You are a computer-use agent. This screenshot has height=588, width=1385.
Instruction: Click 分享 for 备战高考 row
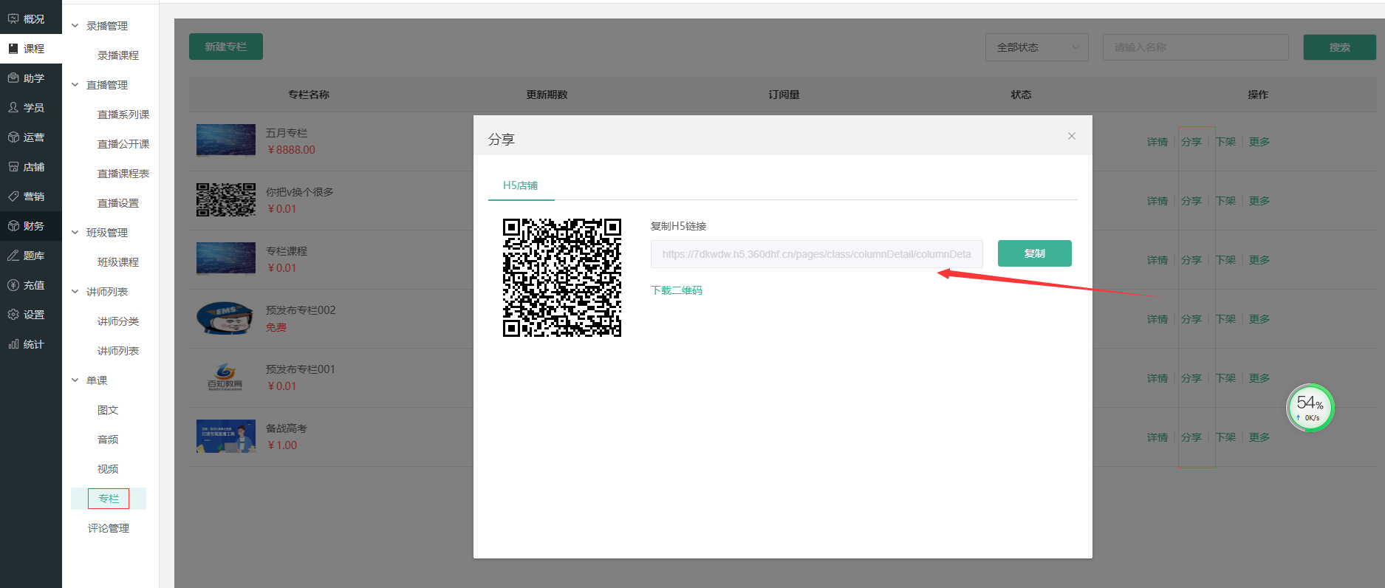(1191, 437)
